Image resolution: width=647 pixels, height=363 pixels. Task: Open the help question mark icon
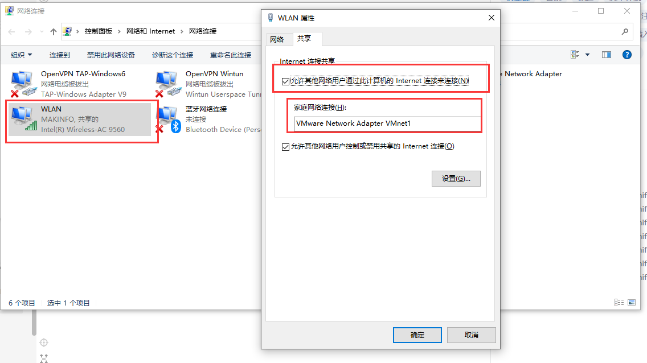[x=626, y=55]
